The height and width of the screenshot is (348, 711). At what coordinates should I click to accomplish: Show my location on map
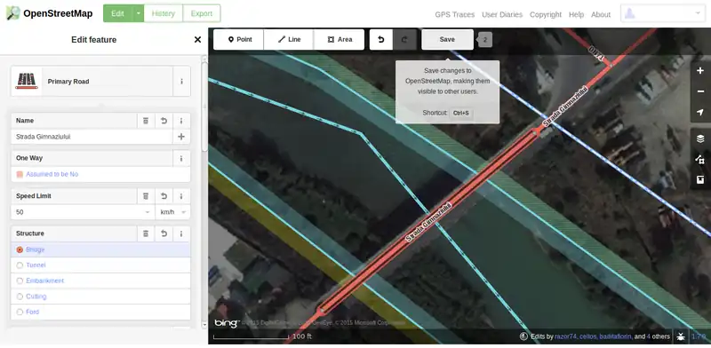point(700,113)
